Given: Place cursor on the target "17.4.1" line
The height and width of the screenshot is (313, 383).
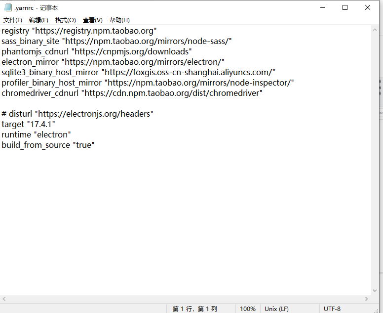Looking at the screenshot, I should [x=28, y=124].
